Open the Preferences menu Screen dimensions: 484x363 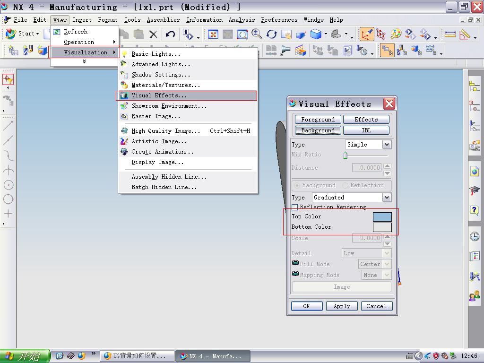pyautogui.click(x=279, y=20)
